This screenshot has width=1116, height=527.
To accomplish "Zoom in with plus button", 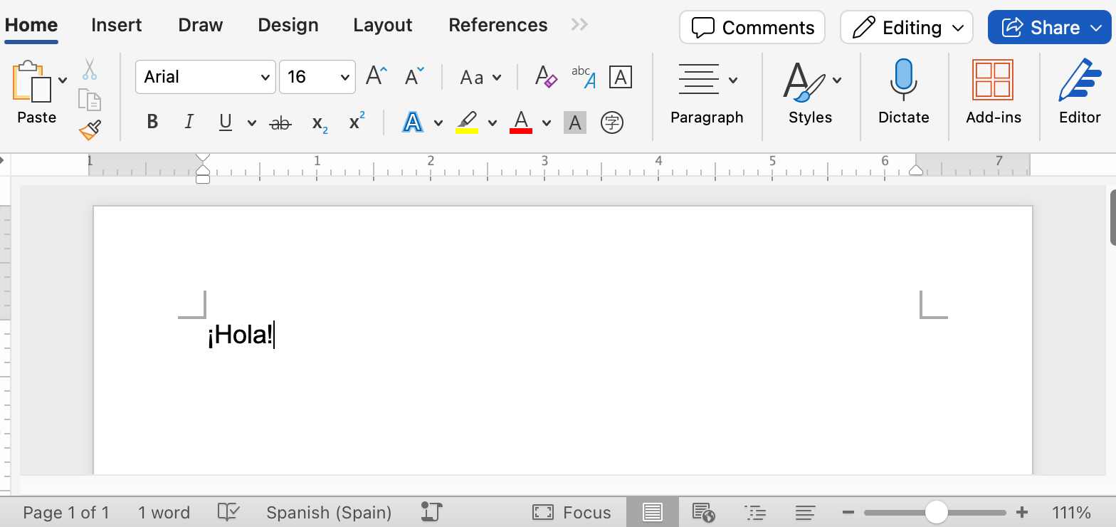I will (x=1022, y=512).
